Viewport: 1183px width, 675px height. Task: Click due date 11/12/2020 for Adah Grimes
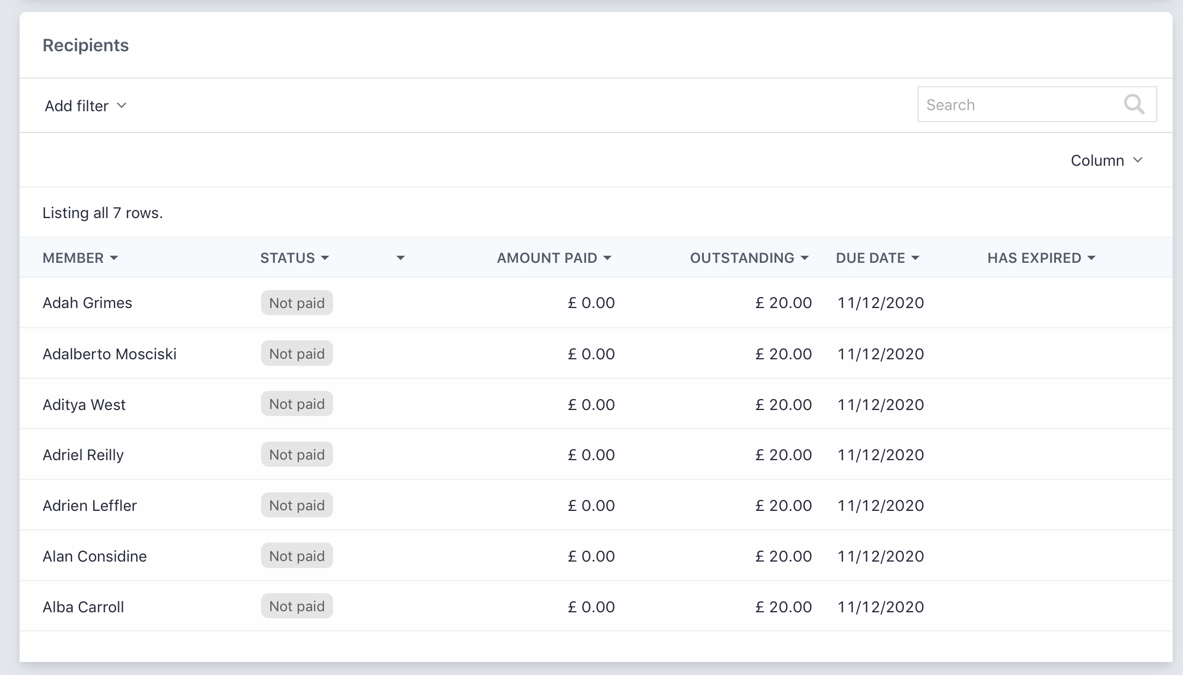click(x=880, y=303)
